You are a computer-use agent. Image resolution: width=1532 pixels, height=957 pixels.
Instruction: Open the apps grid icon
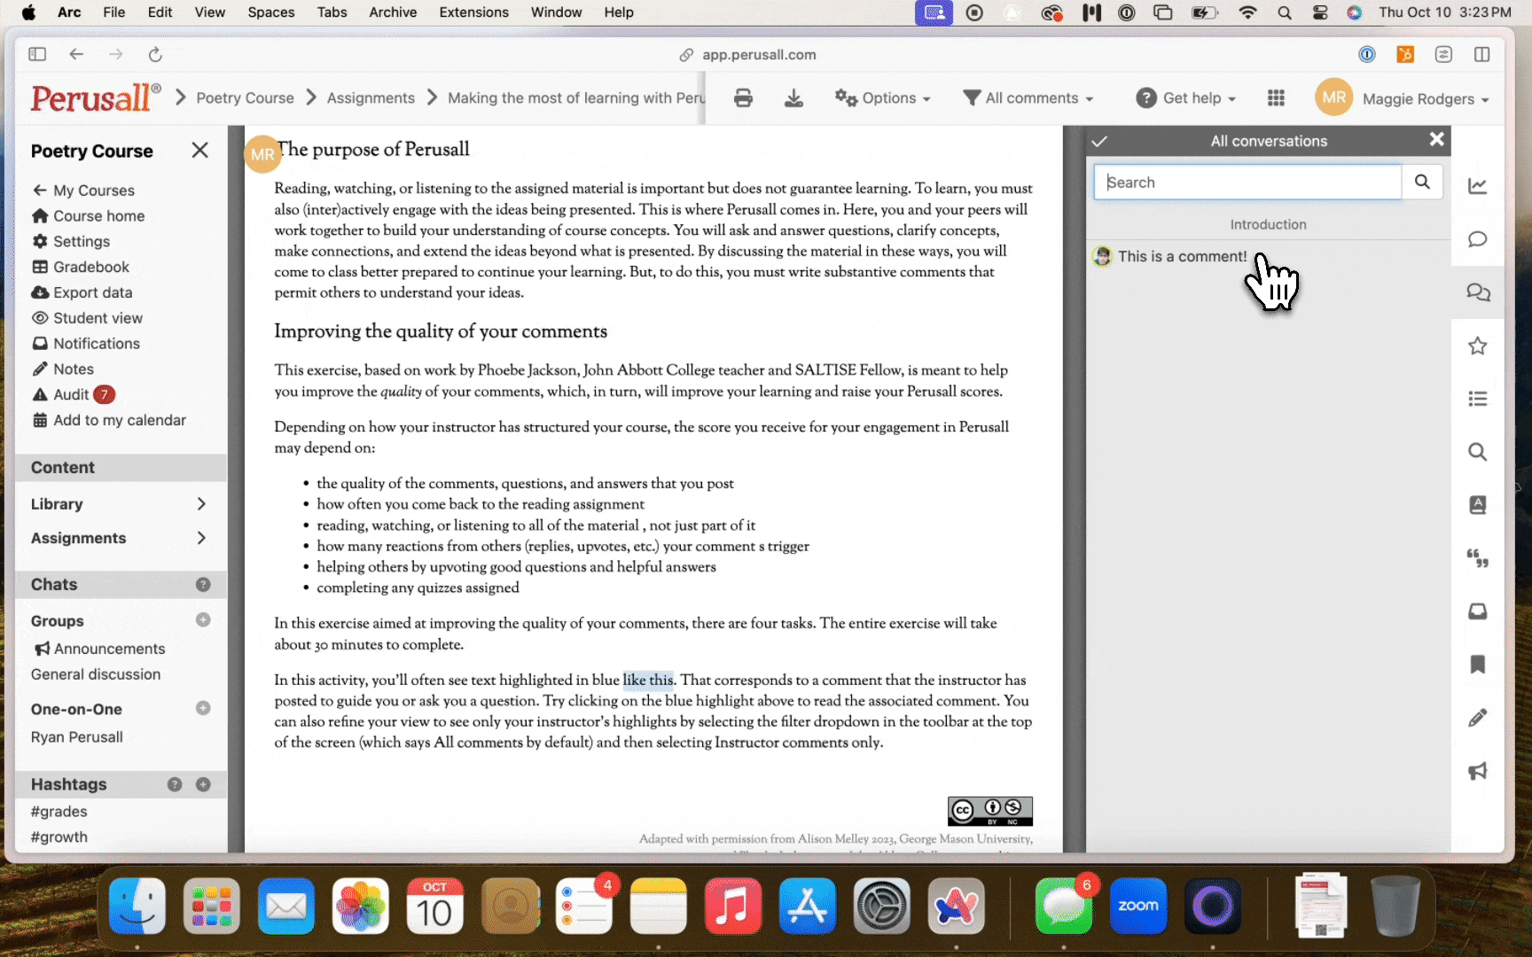1276,98
